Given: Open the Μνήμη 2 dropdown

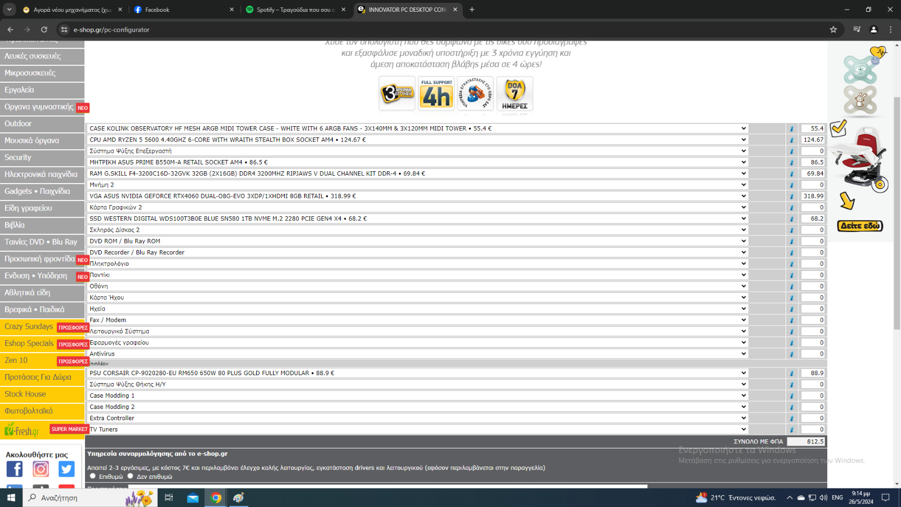Looking at the screenshot, I should [x=417, y=185].
